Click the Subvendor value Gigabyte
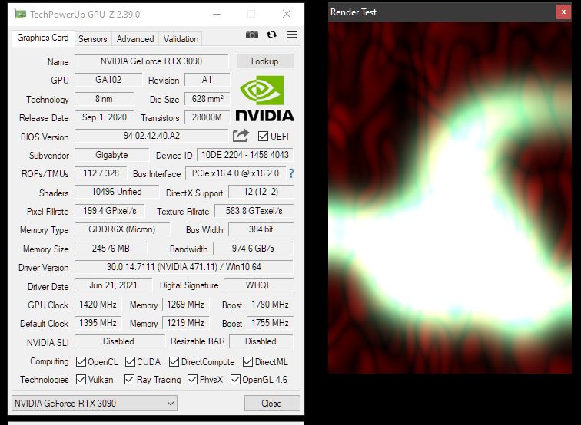Image resolution: width=581 pixels, height=425 pixels. (111, 155)
